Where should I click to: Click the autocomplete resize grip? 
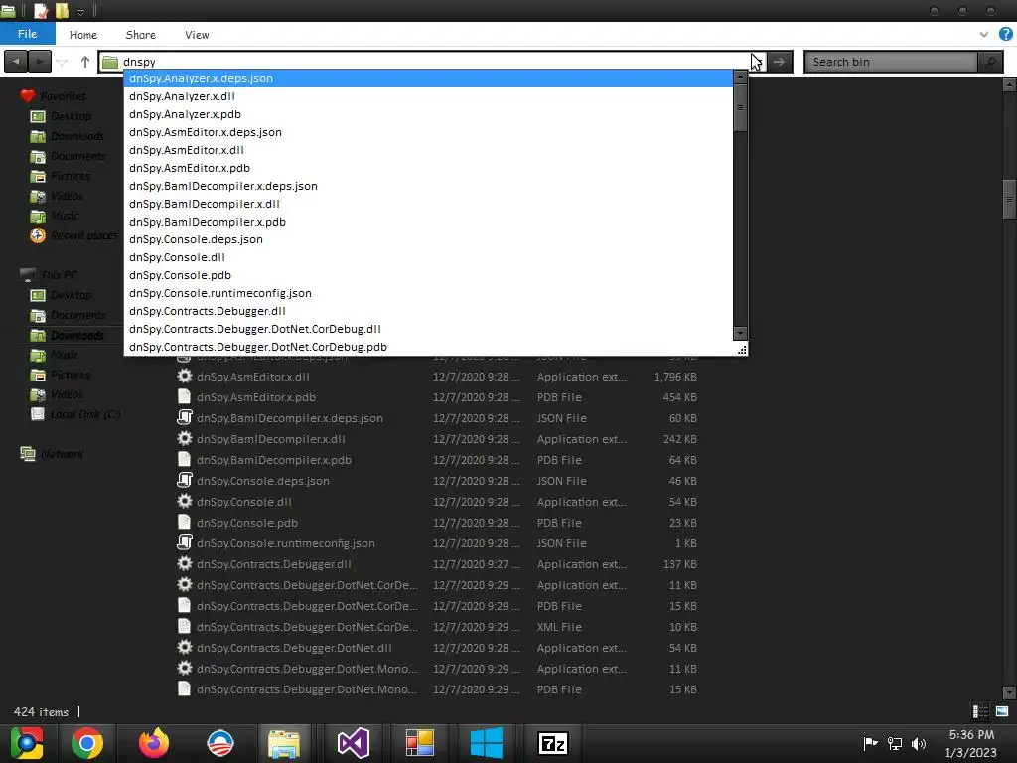pyautogui.click(x=742, y=350)
